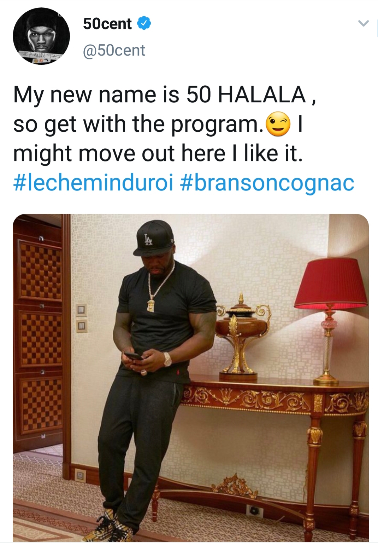Open the attached photo in the tweet

point(191,378)
